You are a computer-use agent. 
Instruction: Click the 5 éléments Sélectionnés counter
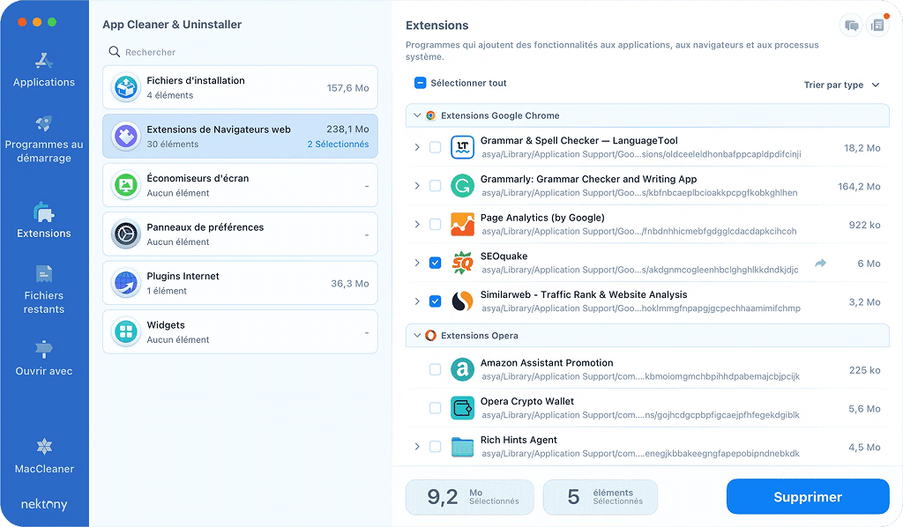coord(600,496)
